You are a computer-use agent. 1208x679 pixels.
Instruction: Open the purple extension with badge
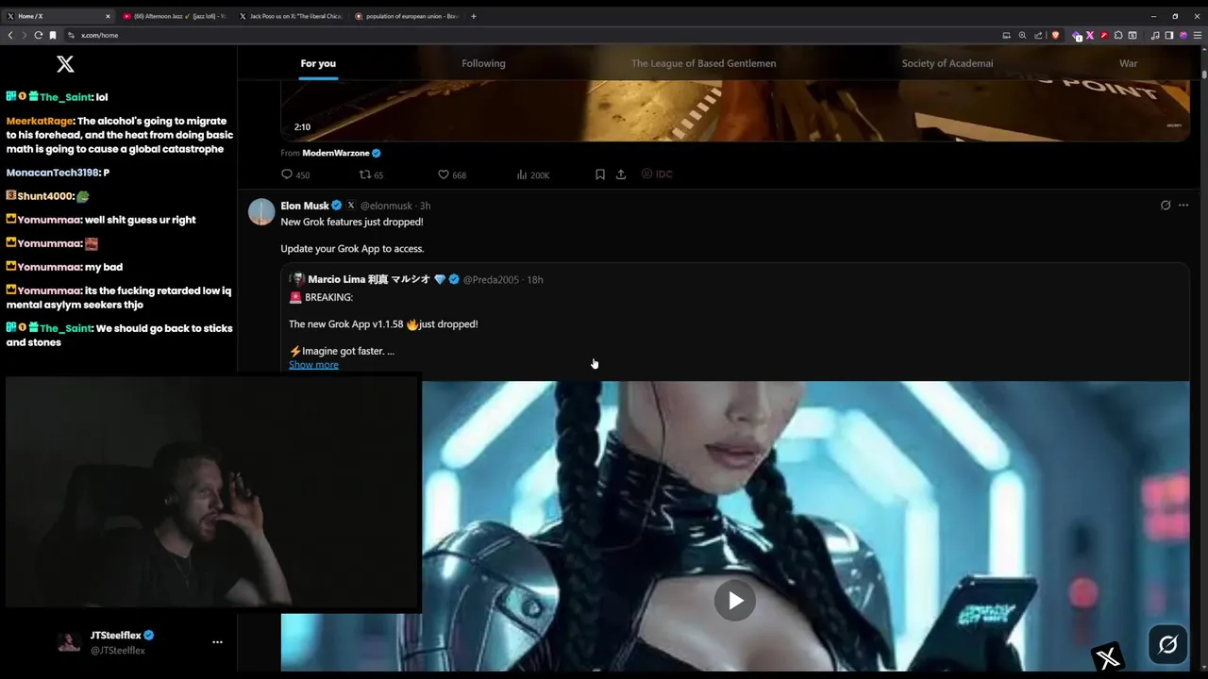(x=1076, y=35)
